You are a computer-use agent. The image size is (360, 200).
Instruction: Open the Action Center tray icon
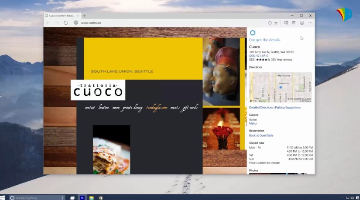click(x=357, y=198)
